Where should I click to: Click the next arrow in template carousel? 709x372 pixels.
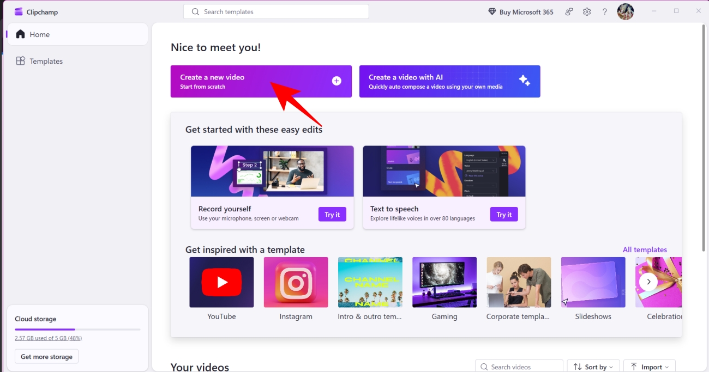[648, 282]
